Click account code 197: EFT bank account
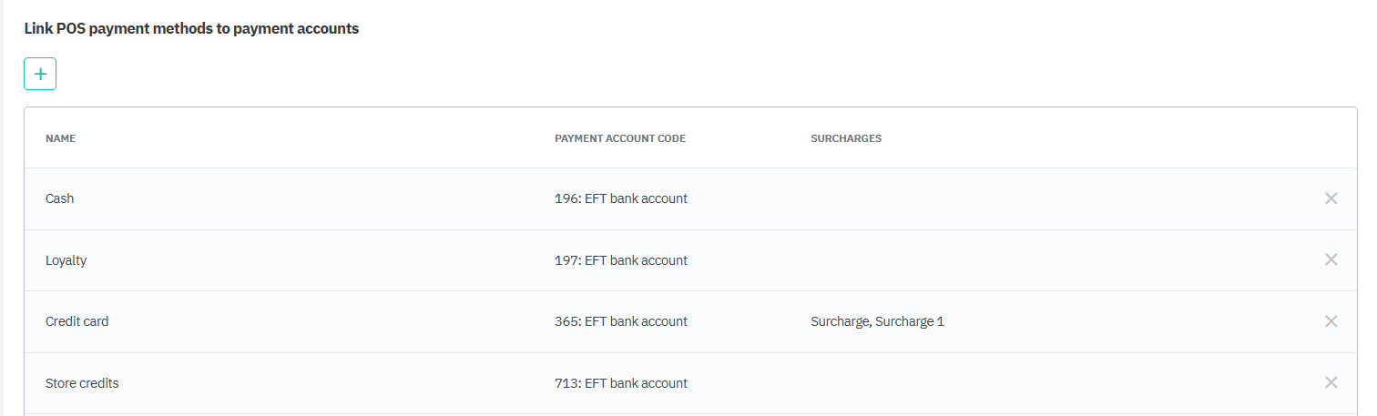The height and width of the screenshot is (416, 1377). (x=620, y=260)
